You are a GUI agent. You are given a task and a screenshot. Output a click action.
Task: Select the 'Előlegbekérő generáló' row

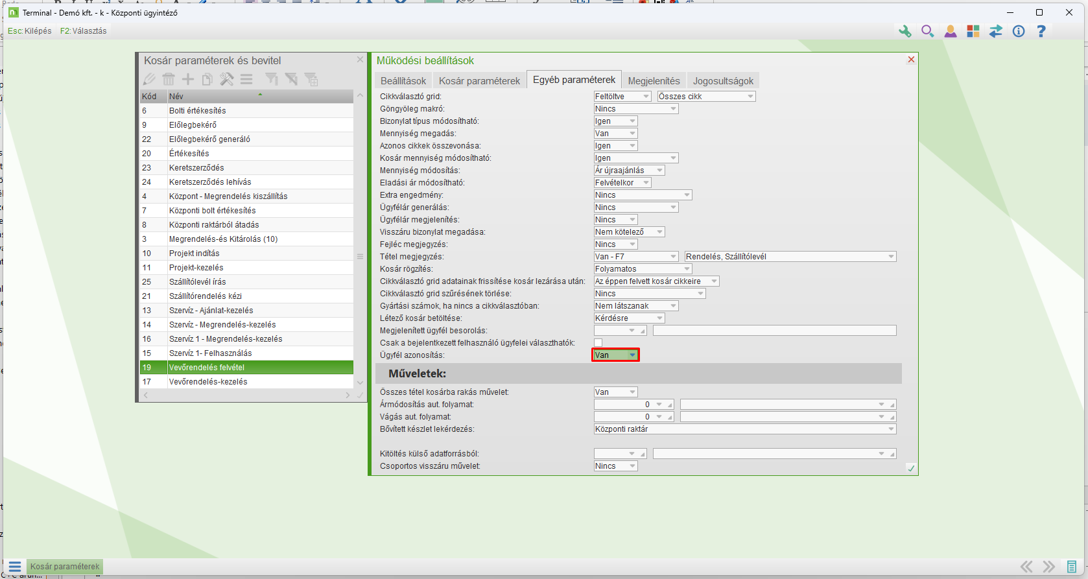point(246,139)
